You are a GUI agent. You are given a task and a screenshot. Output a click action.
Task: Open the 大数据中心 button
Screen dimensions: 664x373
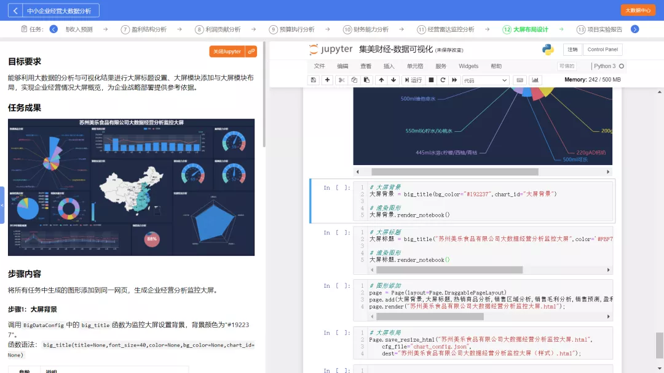(x=638, y=10)
